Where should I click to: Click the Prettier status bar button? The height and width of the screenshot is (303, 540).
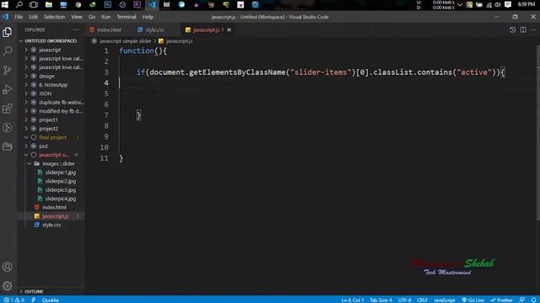pos(501,300)
